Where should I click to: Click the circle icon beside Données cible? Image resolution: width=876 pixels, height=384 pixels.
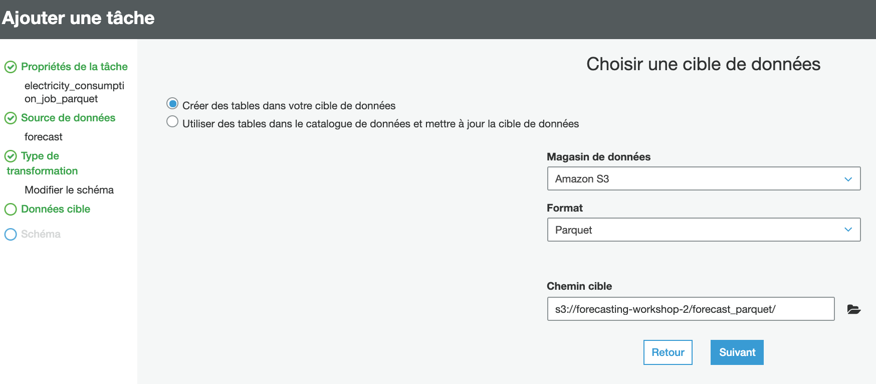point(11,210)
